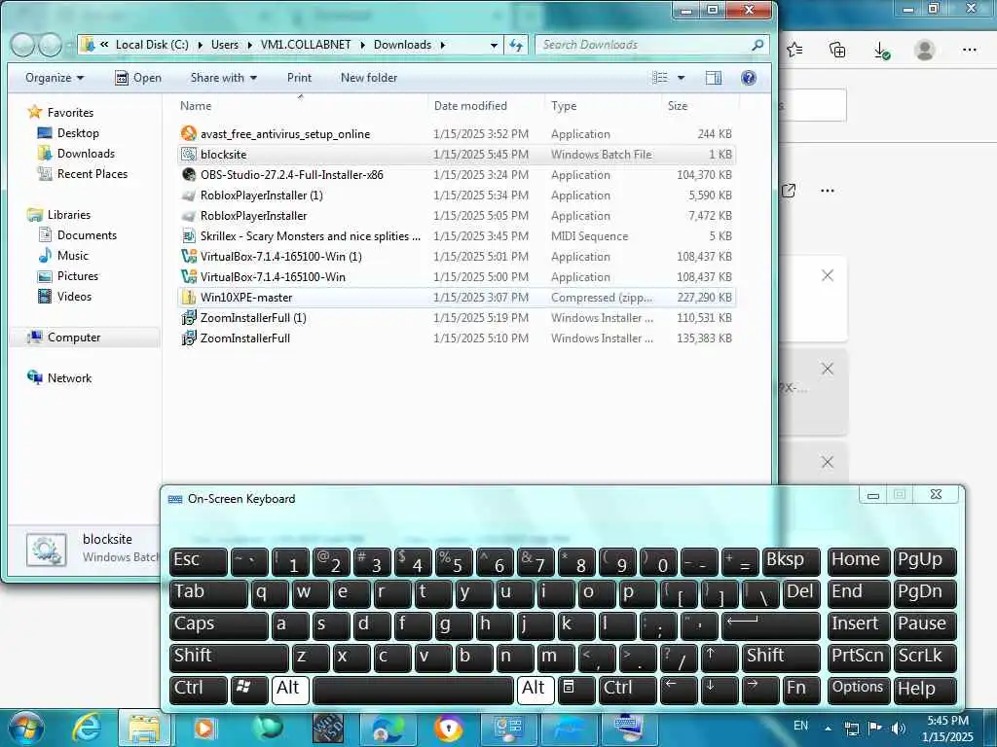This screenshot has height=747, width=997.
Task: Open Windows Media Player taskbar icon
Action: pos(204,728)
